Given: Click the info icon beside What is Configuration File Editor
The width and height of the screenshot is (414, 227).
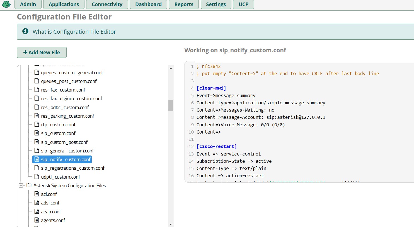Looking at the screenshot, I should click(x=25, y=31).
